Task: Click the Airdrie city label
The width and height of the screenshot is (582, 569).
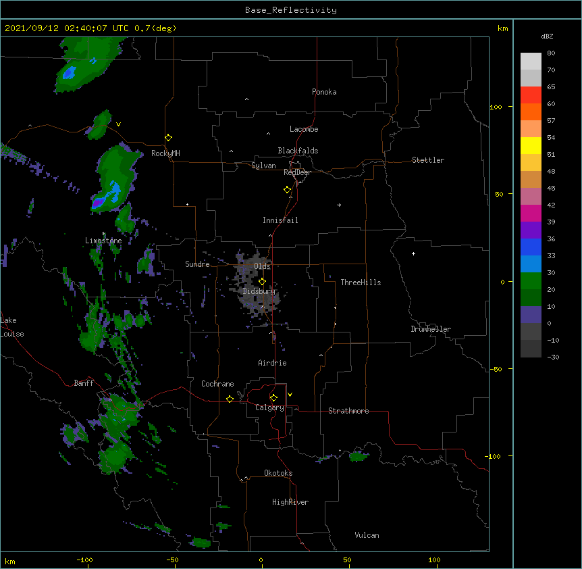Action: click(x=273, y=363)
